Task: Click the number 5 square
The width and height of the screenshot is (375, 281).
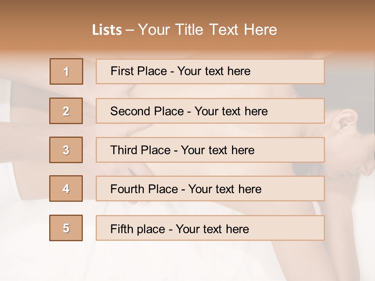Action: [x=66, y=228]
